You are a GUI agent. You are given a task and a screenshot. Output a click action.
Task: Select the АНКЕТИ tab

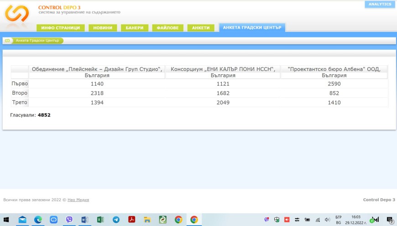[201, 28]
